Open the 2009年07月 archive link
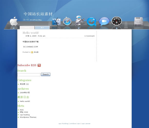The image size is (149, 128). point(25,93)
